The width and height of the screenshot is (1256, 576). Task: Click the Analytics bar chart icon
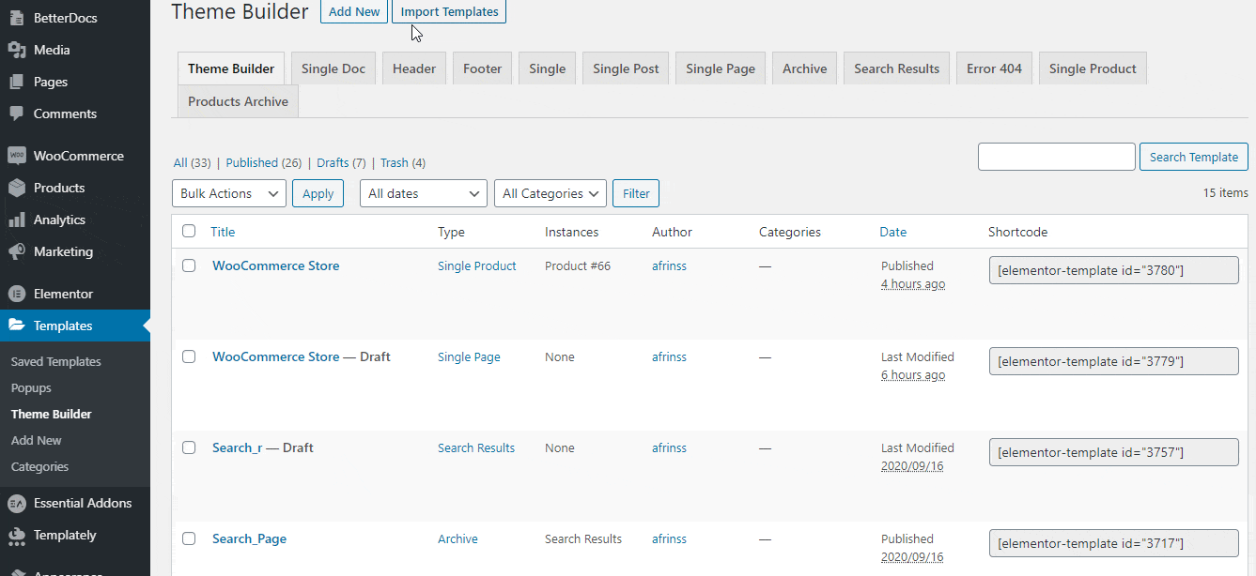17,220
